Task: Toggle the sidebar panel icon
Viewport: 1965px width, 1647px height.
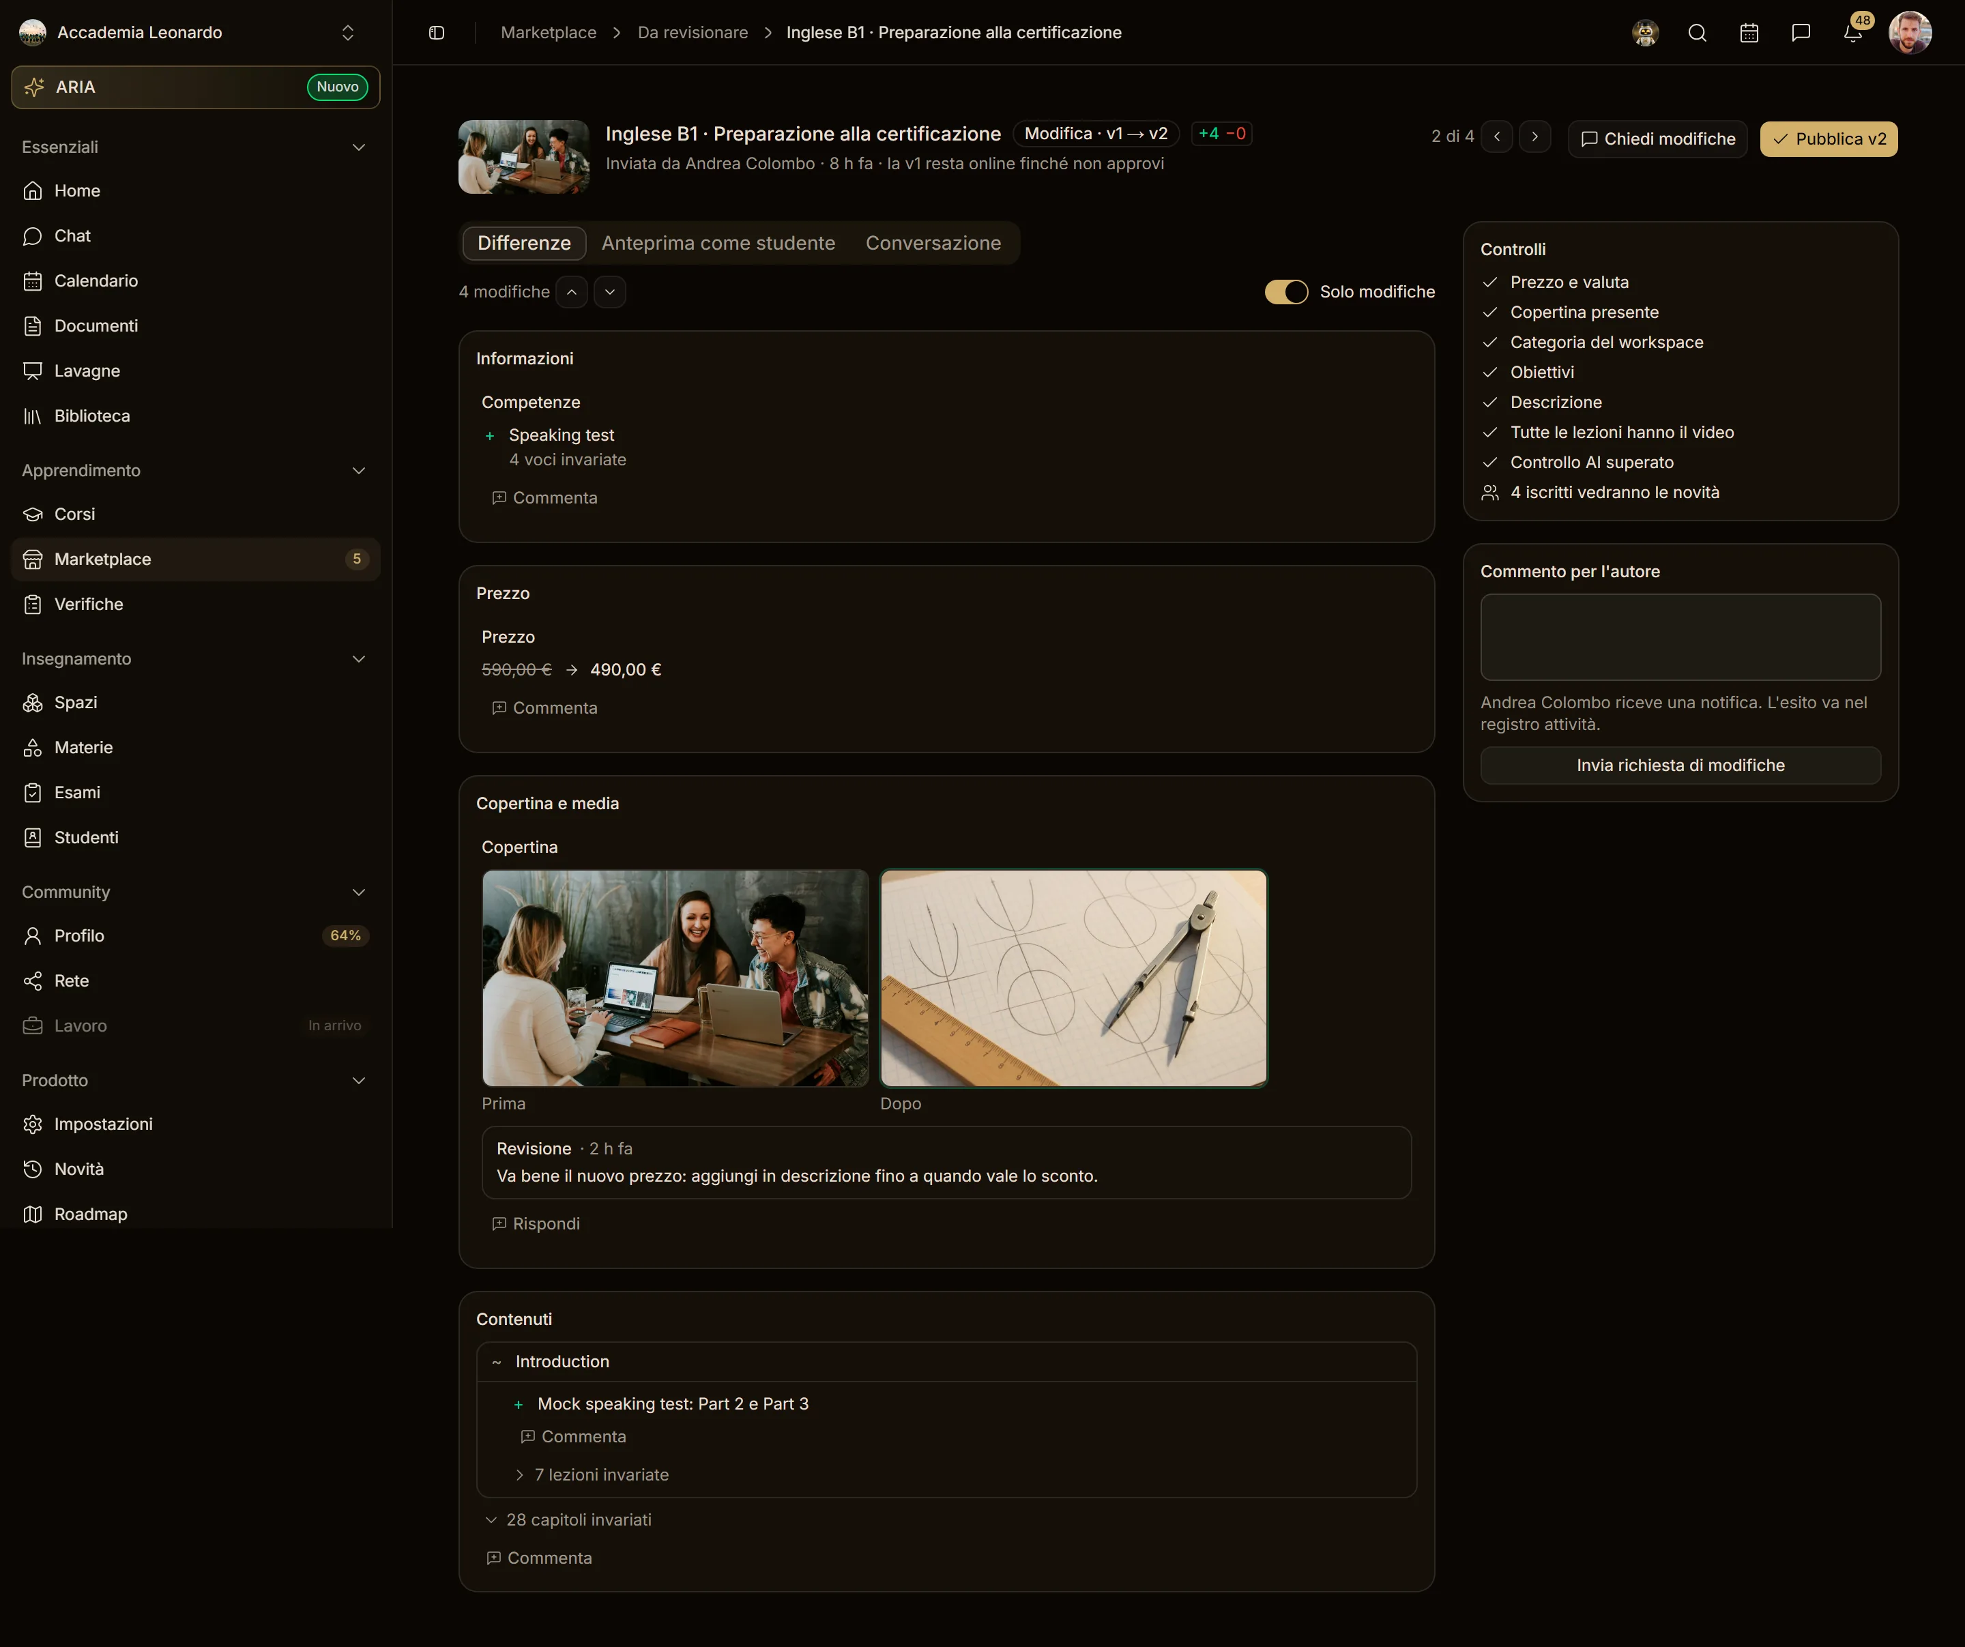Action: (x=436, y=33)
